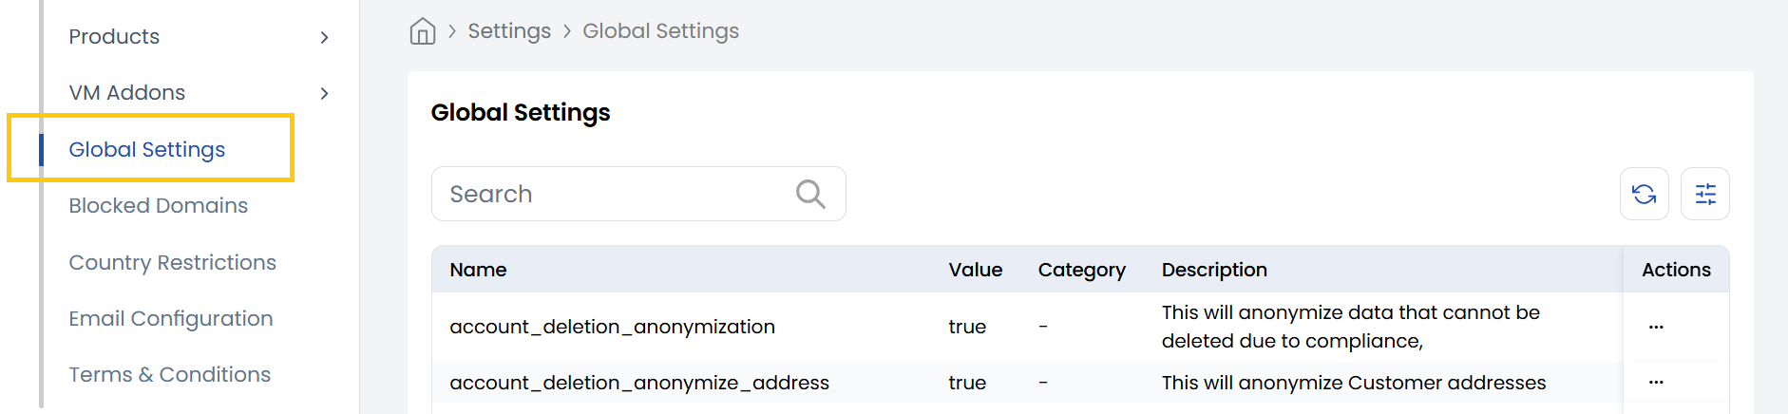The height and width of the screenshot is (414, 1788).
Task: Expand the Products submenu arrow
Action: 324,37
